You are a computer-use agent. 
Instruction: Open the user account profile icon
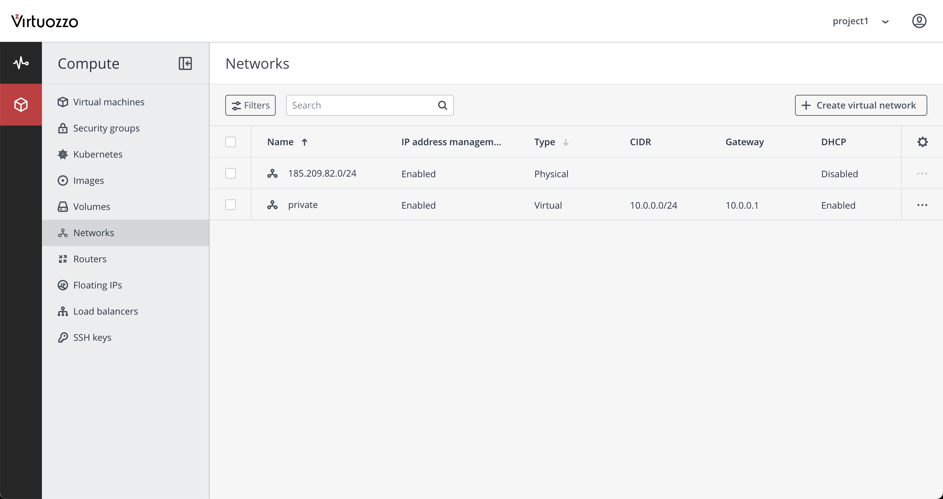click(919, 21)
